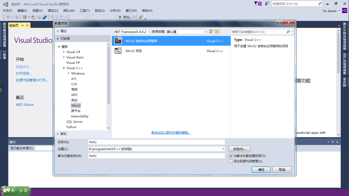
Task: Click the Redo arrow icon
Action: [x=61, y=17]
